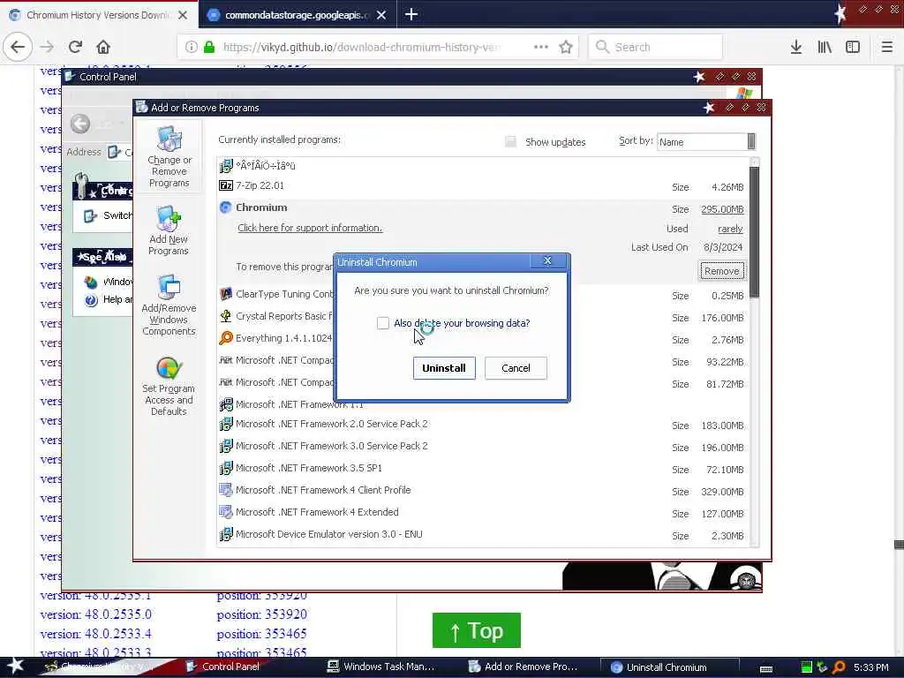Go to Firefox home page
Image resolution: width=904 pixels, height=678 pixels.
(x=103, y=47)
